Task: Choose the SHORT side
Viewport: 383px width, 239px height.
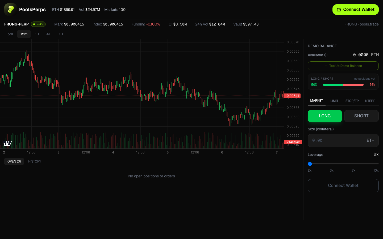Action: (x=361, y=116)
